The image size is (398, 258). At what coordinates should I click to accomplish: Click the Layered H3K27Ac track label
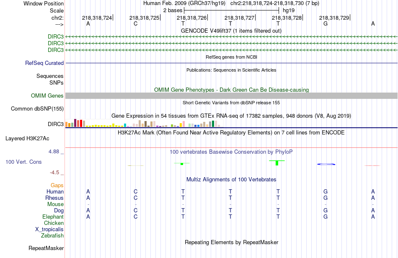pyautogui.click(x=27, y=139)
